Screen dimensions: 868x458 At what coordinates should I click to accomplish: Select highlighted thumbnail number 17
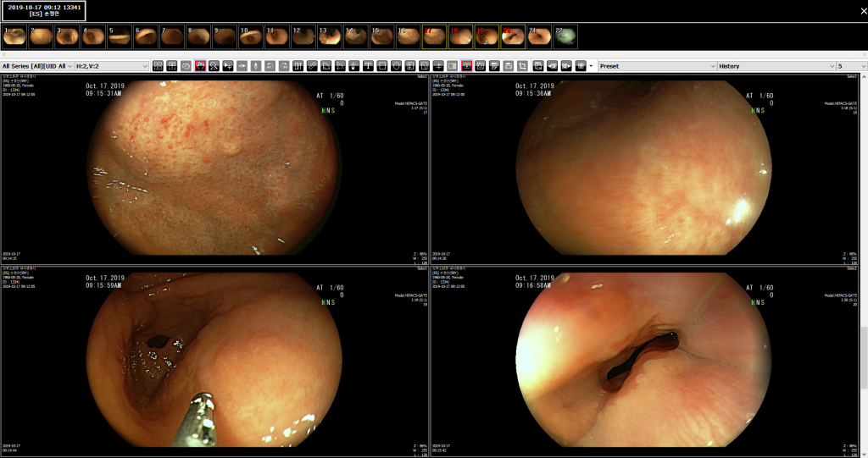(434, 36)
